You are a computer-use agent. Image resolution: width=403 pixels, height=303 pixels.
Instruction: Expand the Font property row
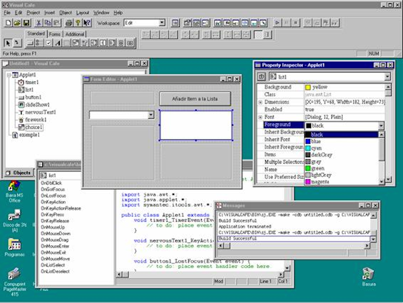pos(261,117)
